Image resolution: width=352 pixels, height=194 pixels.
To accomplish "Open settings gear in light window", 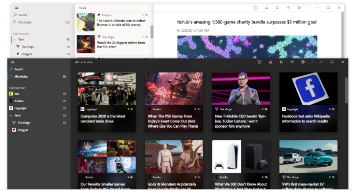I will pos(299,7).
